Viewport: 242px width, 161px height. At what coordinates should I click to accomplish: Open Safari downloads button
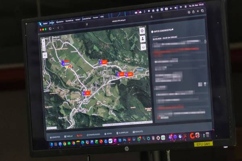pos(189,12)
